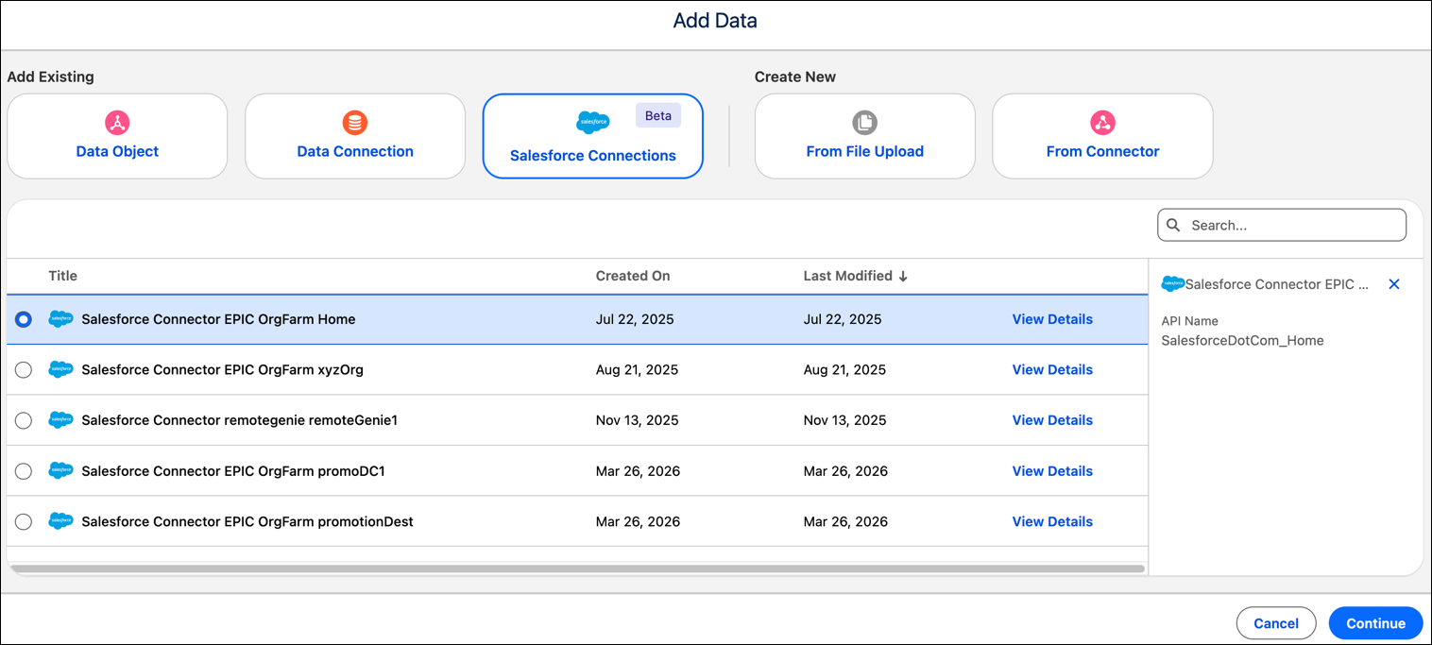Click the Last Modified sort arrow
The width and height of the screenshot is (1432, 645).
click(x=903, y=276)
